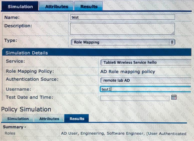Open Results tab under Policy Simulation heading
194x141 pixels.
[77, 119]
